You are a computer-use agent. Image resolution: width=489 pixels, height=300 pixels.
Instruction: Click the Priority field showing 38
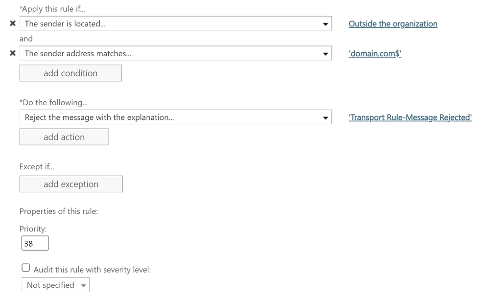click(35, 243)
